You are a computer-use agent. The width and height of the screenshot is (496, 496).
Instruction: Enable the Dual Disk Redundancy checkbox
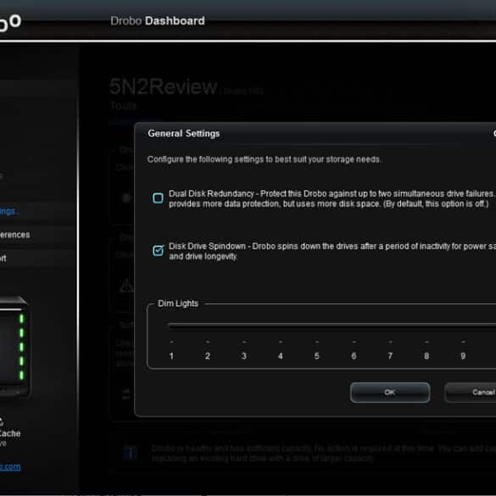(x=158, y=198)
